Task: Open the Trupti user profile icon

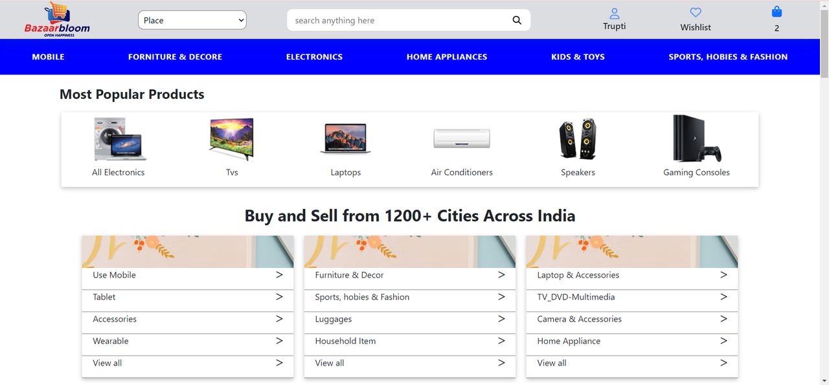Action: point(615,13)
